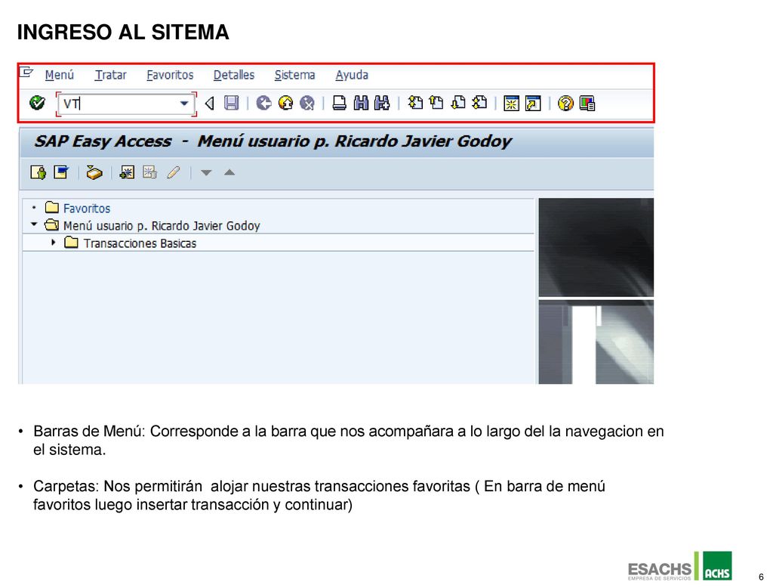Click the Print icon
The width and height of the screenshot is (773, 588).
(x=339, y=104)
